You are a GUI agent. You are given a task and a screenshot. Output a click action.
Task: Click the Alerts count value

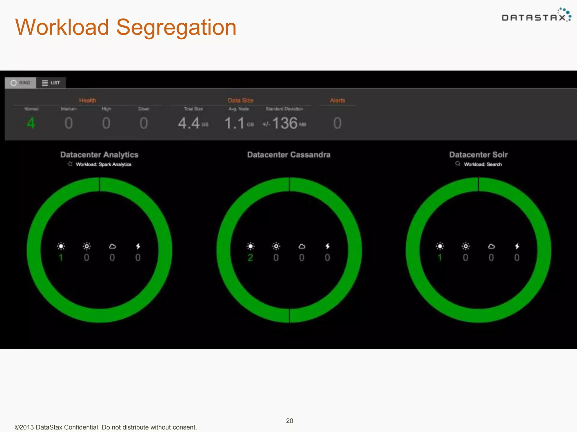point(338,123)
